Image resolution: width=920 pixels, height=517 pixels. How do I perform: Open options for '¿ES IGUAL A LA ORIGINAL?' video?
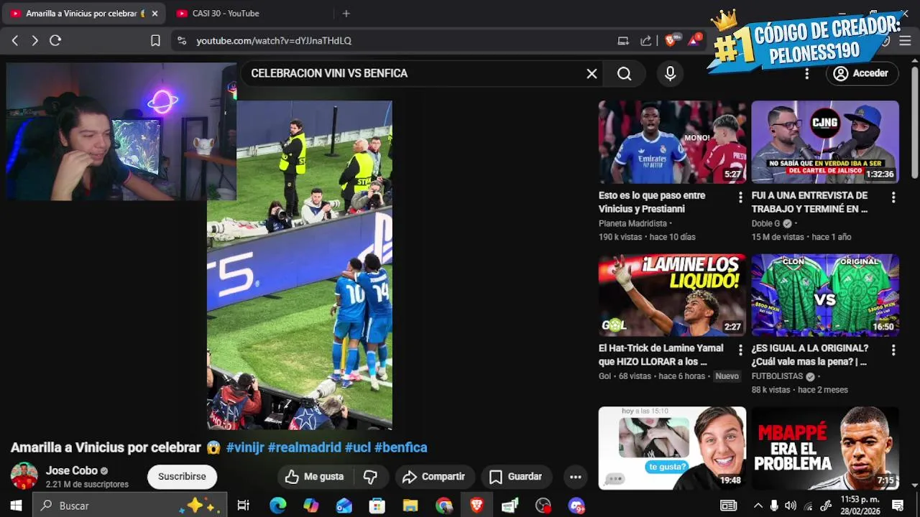[x=893, y=350]
